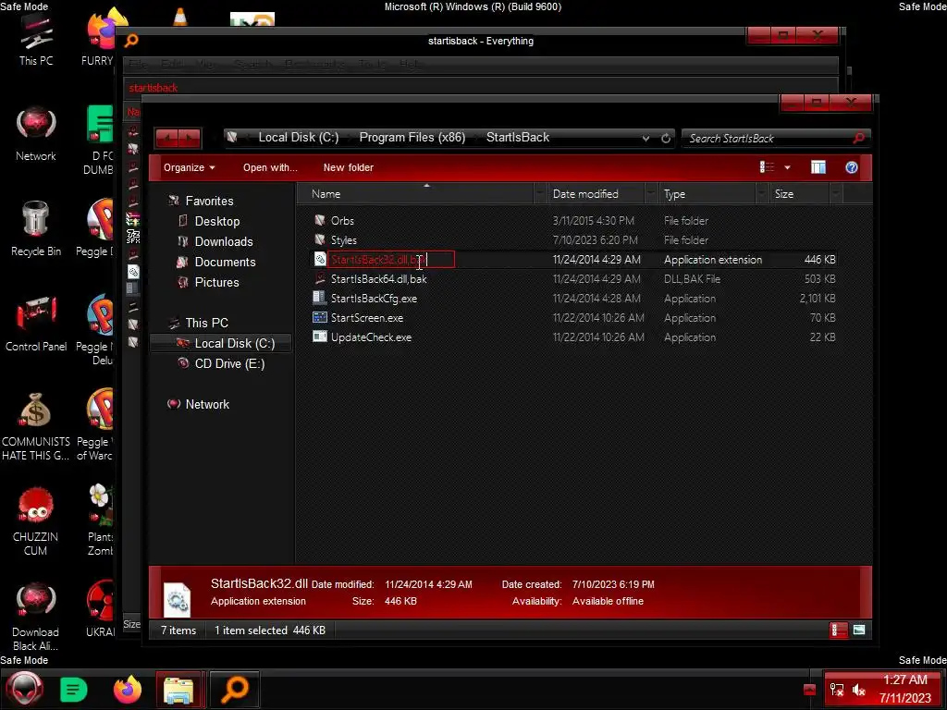Select Favorites in the navigation pane

coord(209,201)
